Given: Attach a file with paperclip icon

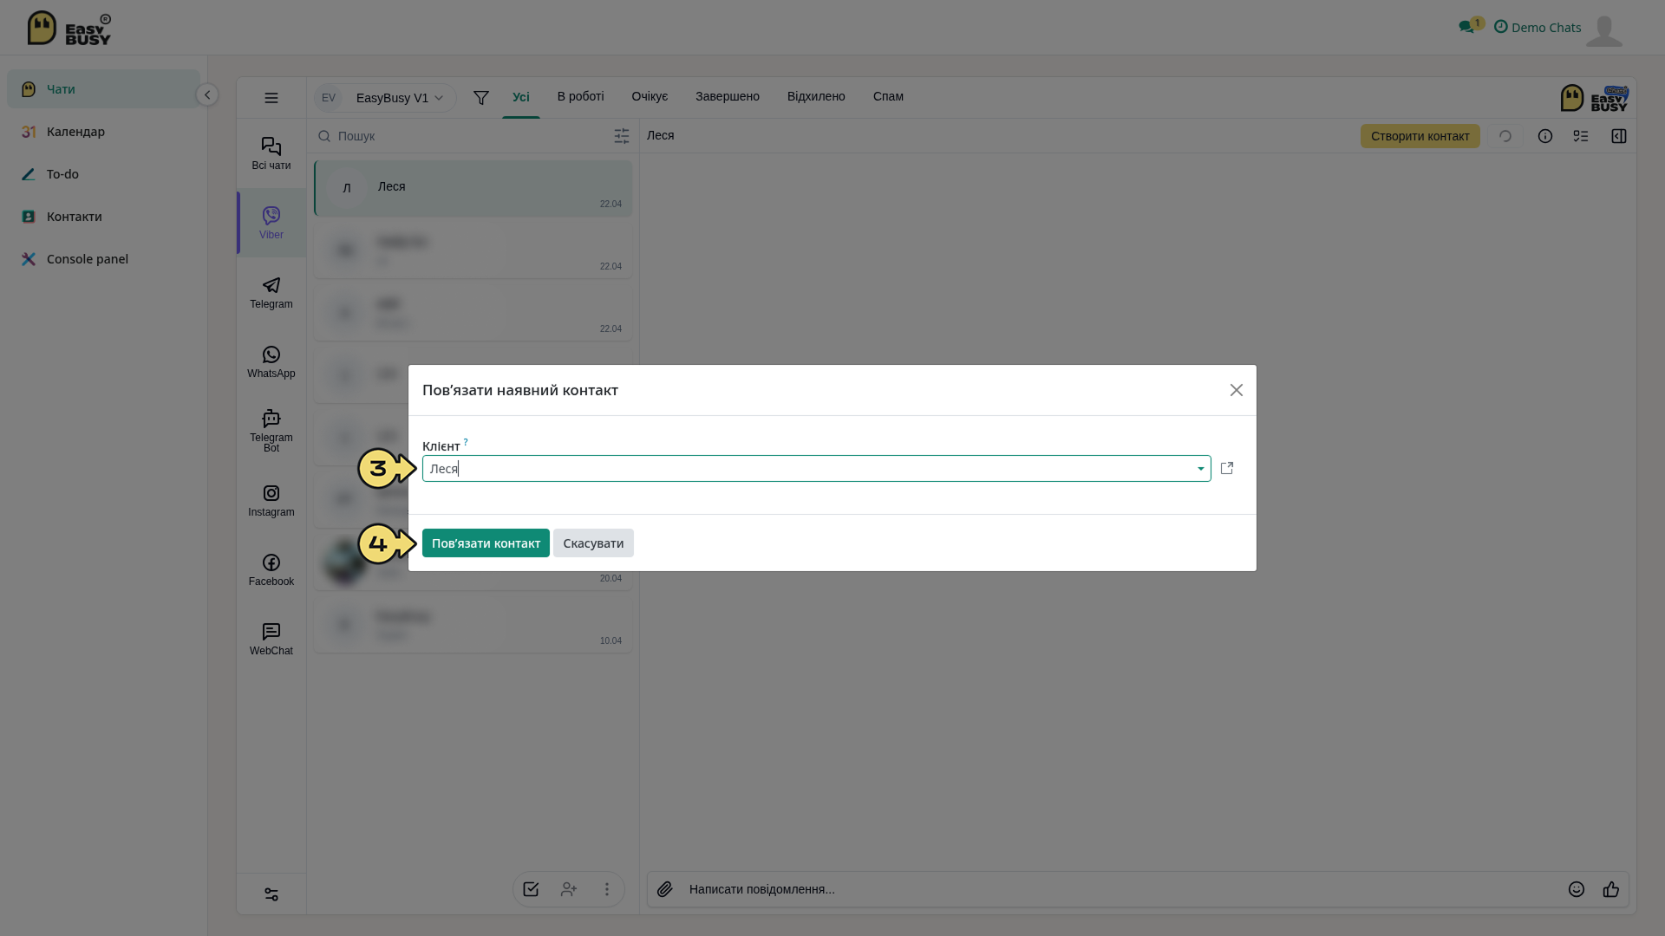Looking at the screenshot, I should 665,889.
